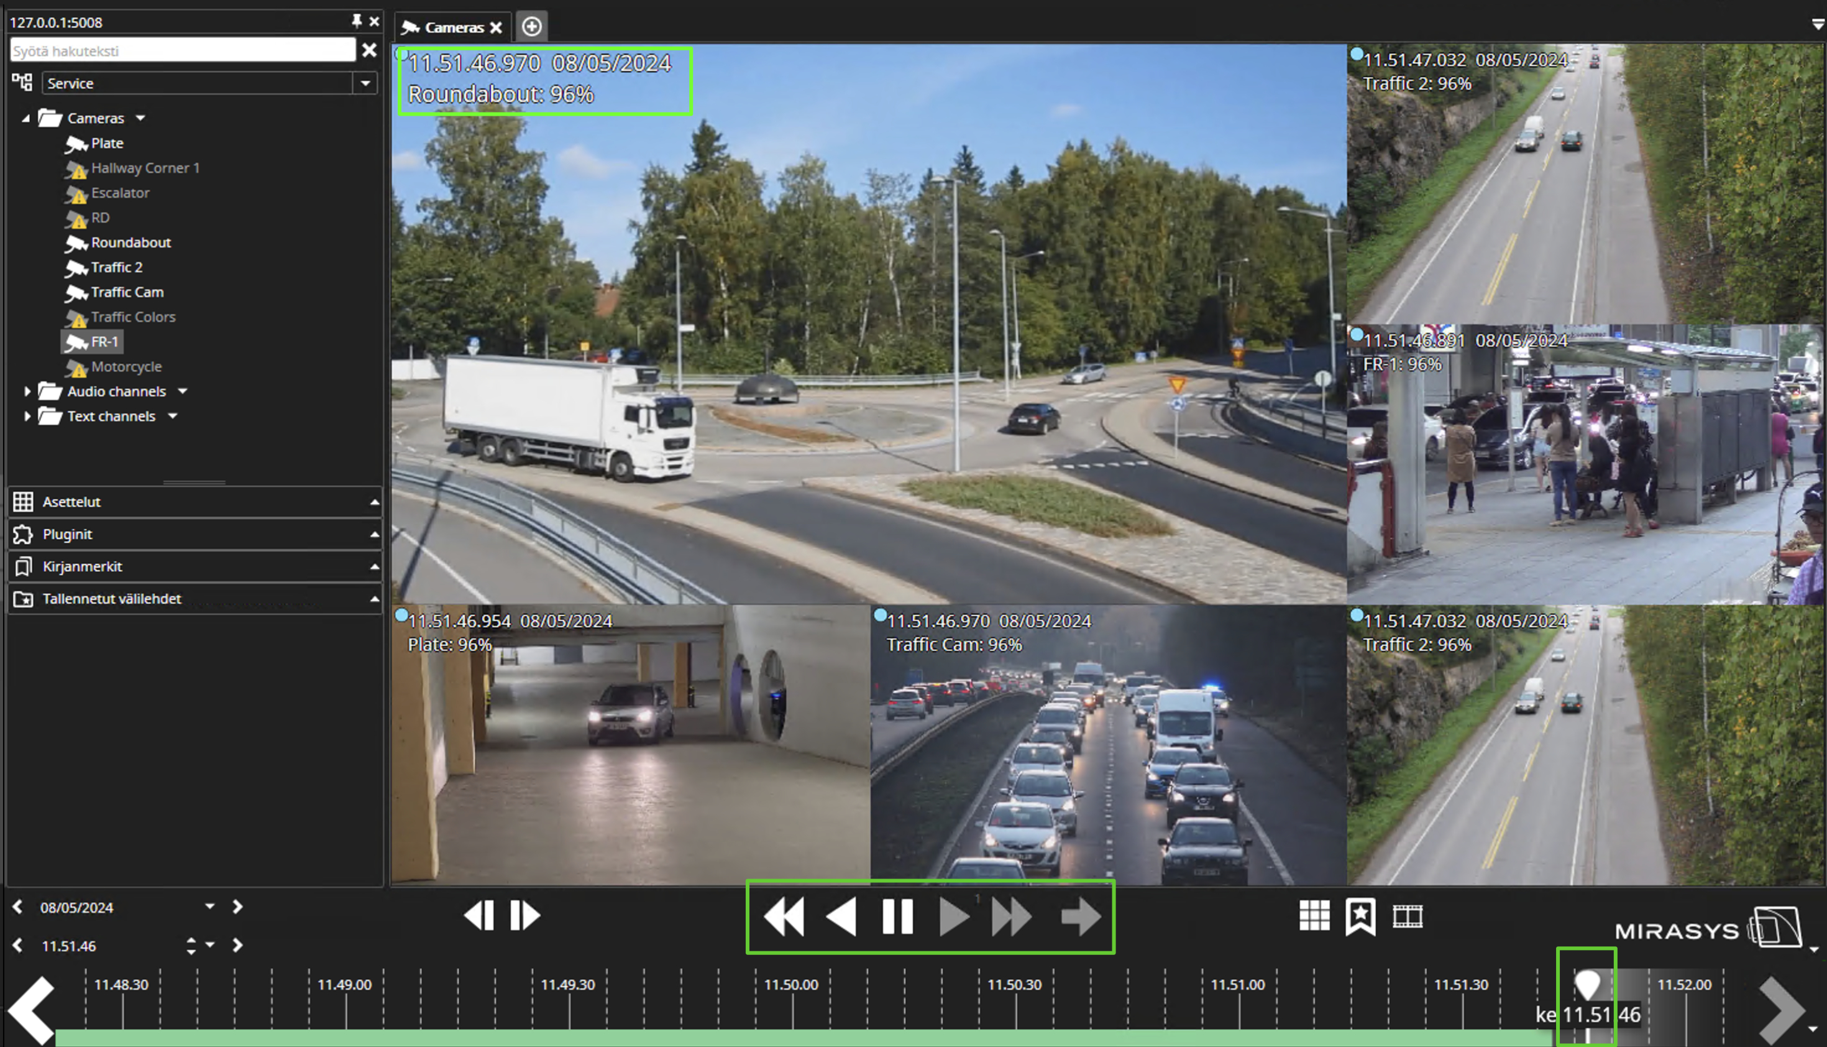Click the film strip export icon

coord(1408,916)
